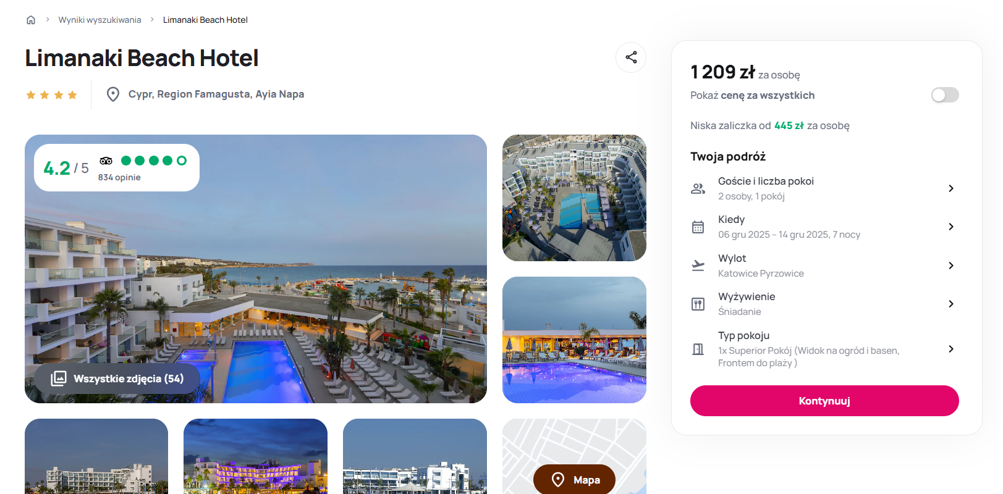Expand the Typ pokoju chevron
1003x494 pixels.
pos(951,349)
